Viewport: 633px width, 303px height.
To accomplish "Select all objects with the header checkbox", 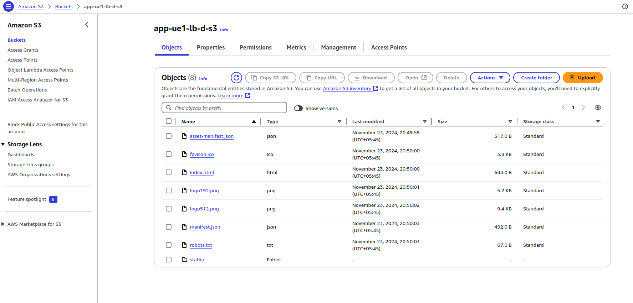I will point(169,121).
